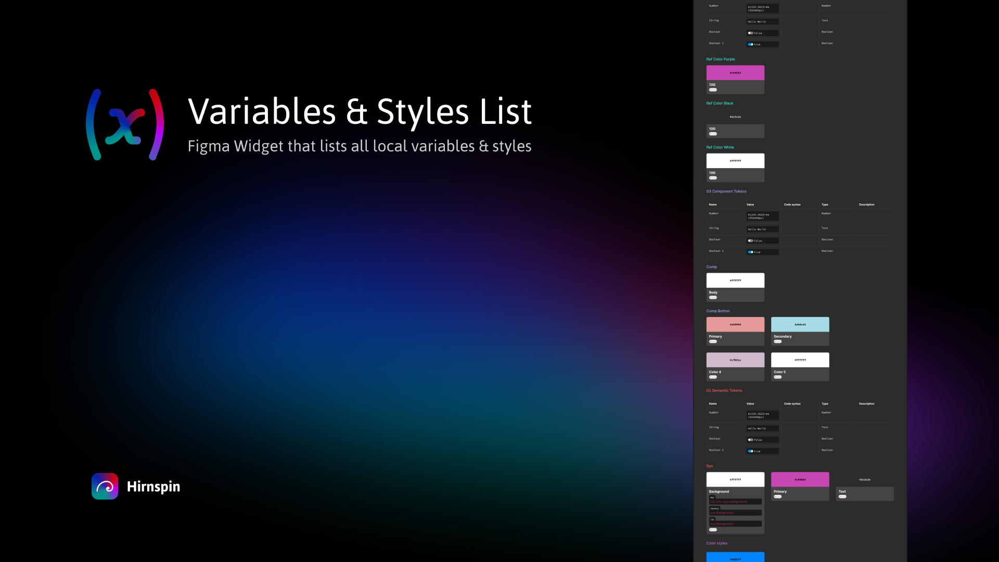Click the sys/background iOS code field

(735, 524)
